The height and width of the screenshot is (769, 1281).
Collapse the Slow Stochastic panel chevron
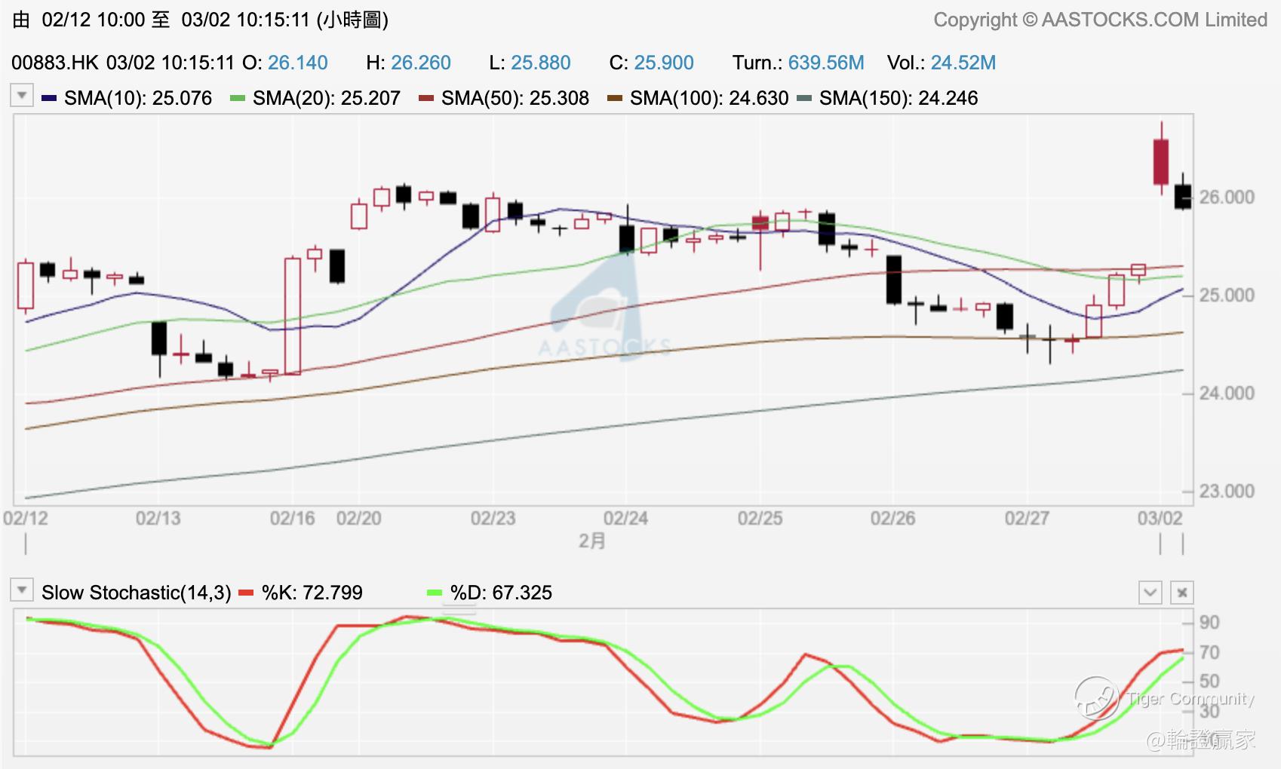[1150, 593]
